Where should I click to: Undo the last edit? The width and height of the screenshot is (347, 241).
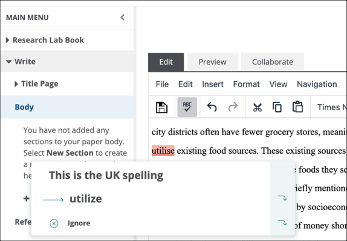coord(212,107)
